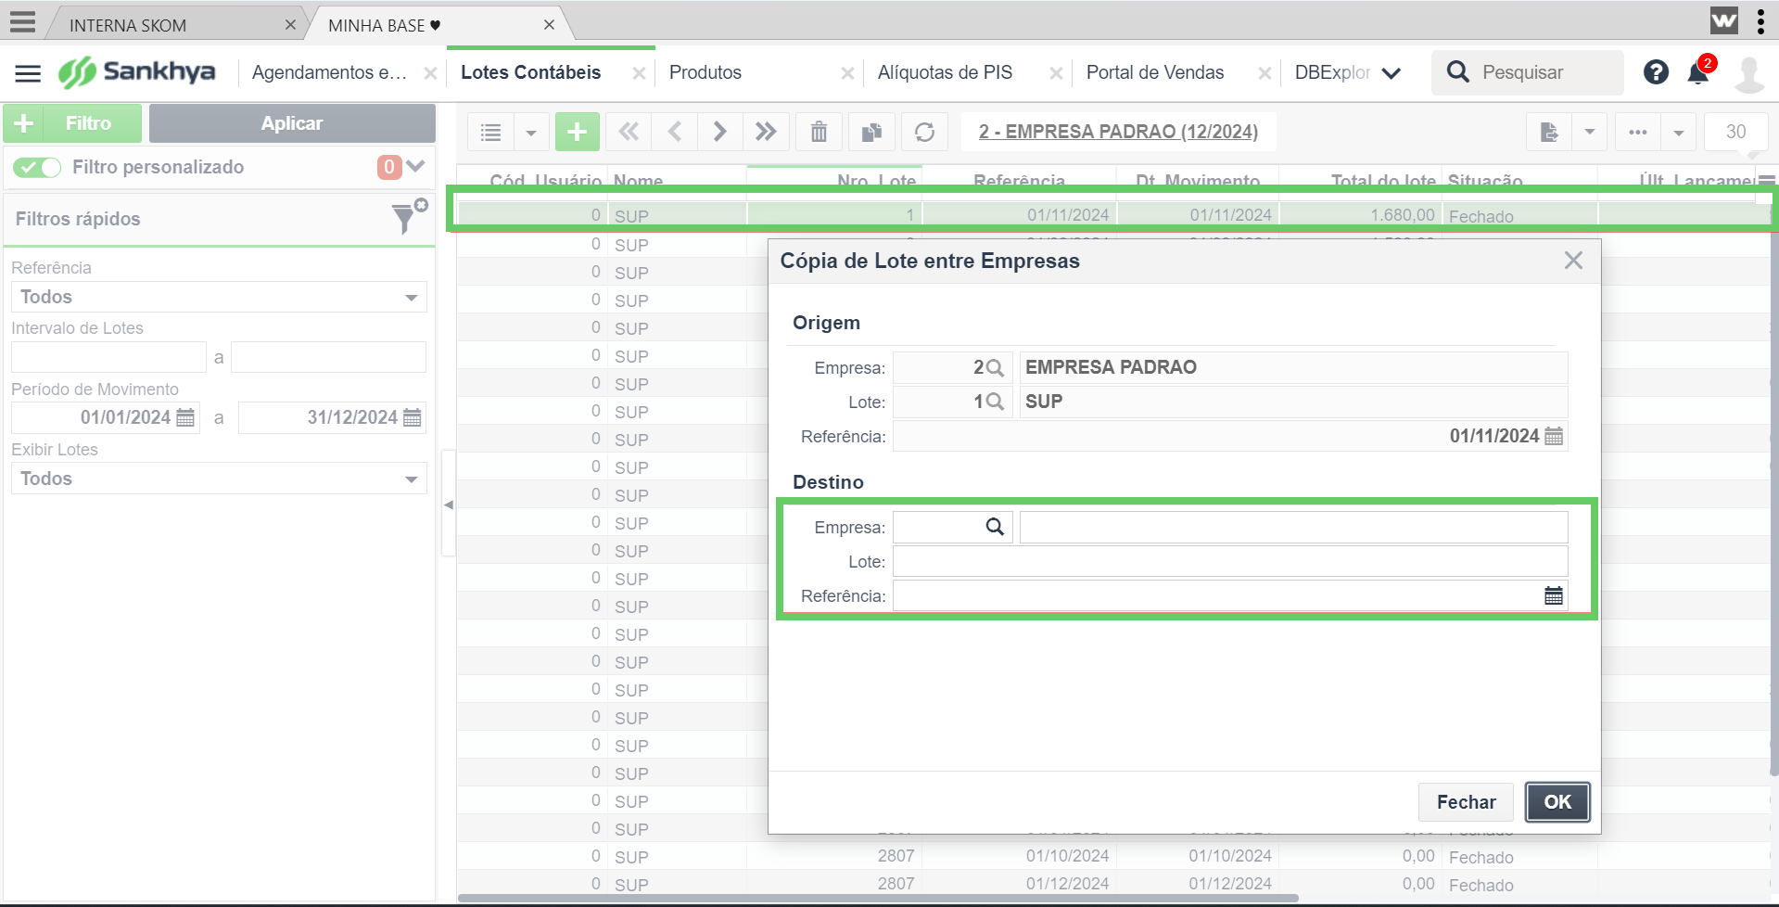Click the trash delete icon in toolbar

tap(819, 132)
